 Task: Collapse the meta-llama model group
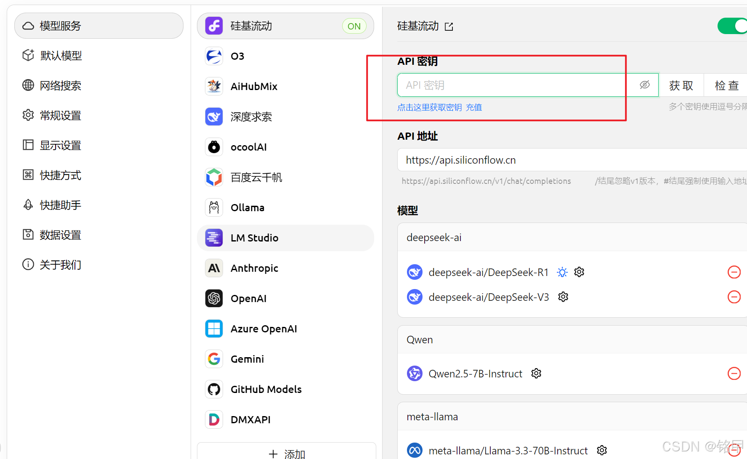pyautogui.click(x=572, y=417)
